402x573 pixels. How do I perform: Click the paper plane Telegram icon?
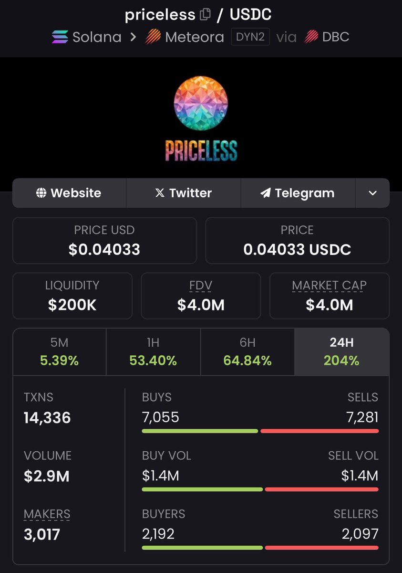coord(265,193)
